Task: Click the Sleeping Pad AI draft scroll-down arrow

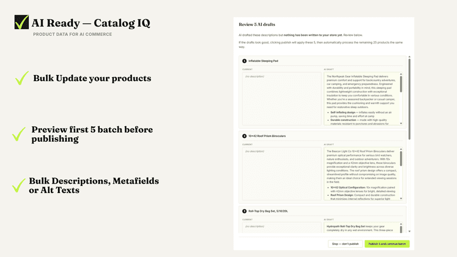Action: point(401,124)
